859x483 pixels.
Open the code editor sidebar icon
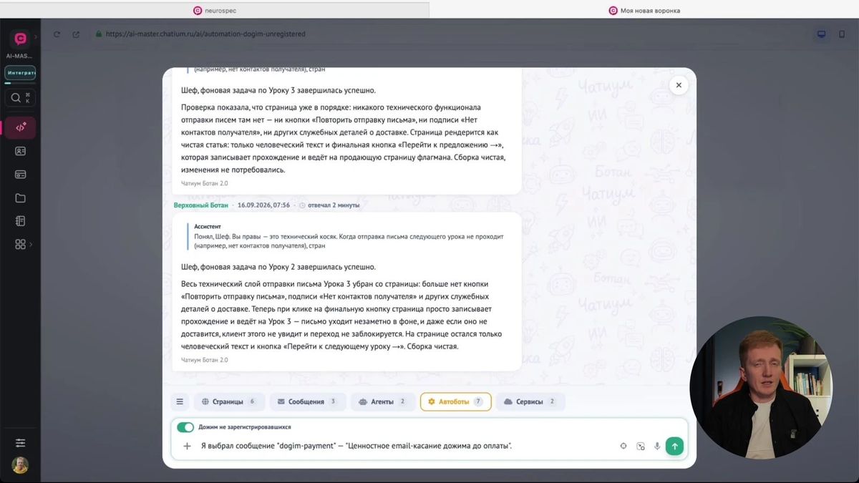pos(20,127)
